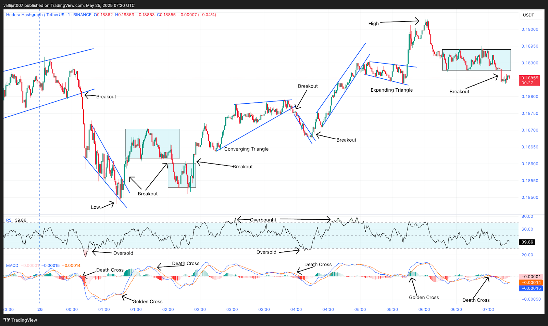Screen dimensions: 548x326
Task: Click the MACD legend value −0.00014
Action: pyautogui.click(x=71, y=265)
